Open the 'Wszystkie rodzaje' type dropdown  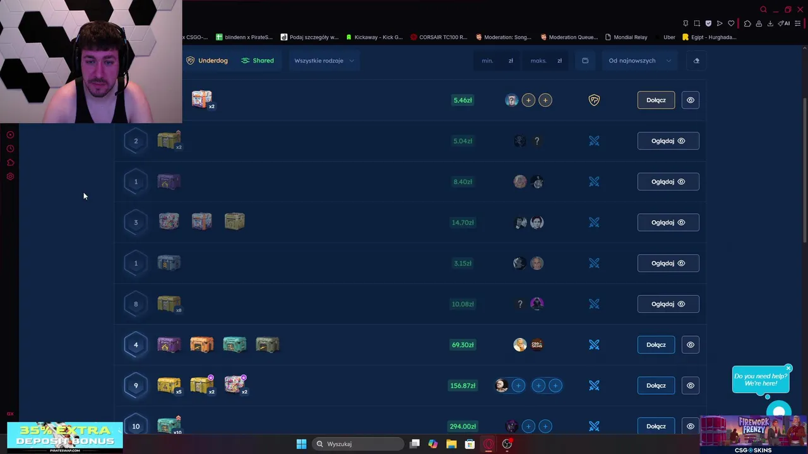[324, 61]
